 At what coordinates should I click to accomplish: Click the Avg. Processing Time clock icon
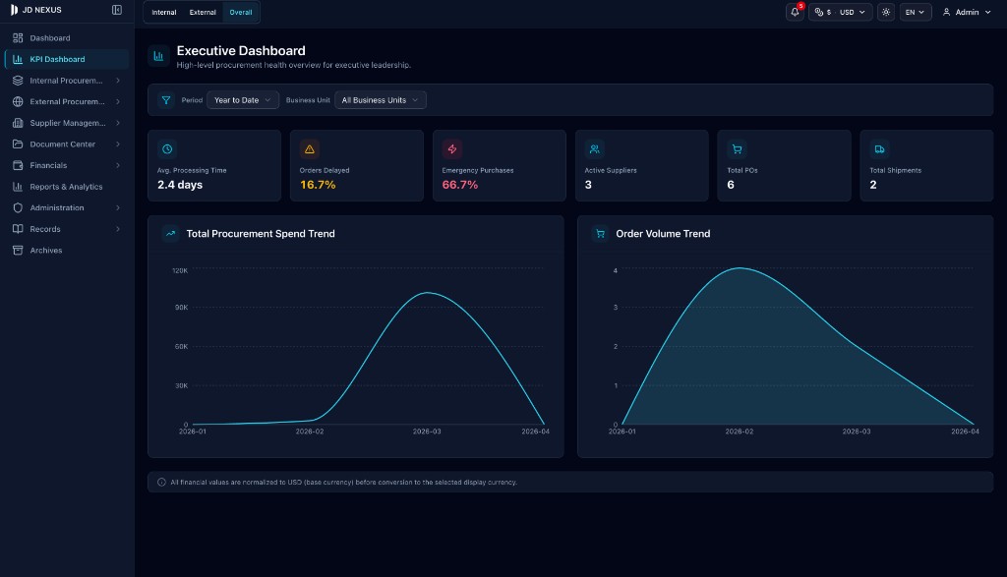click(x=167, y=148)
